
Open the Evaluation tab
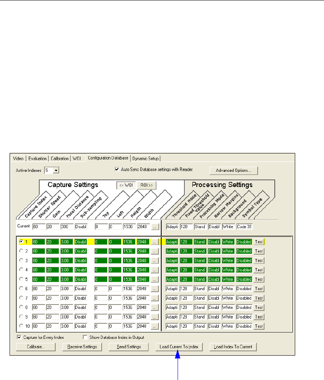37,159
